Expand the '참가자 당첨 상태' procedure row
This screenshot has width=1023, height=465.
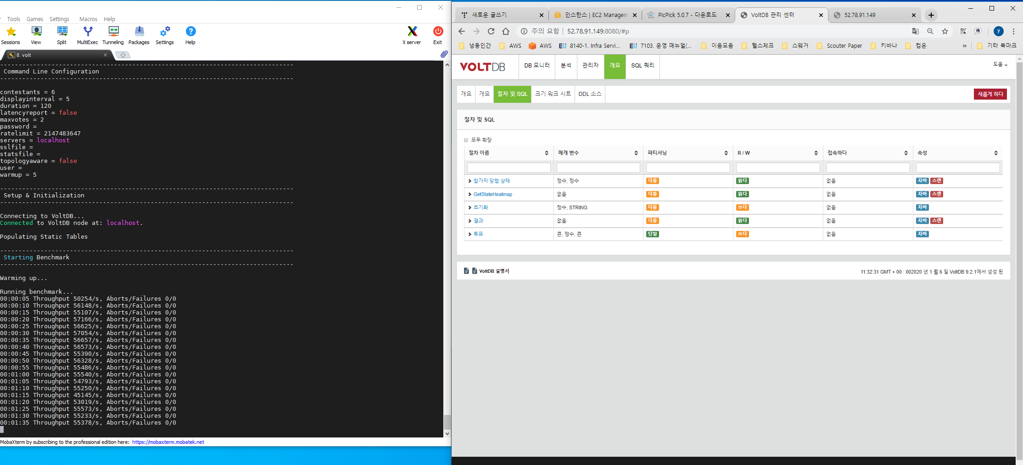click(470, 181)
